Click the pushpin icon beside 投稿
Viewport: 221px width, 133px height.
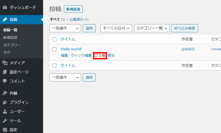click(5, 19)
